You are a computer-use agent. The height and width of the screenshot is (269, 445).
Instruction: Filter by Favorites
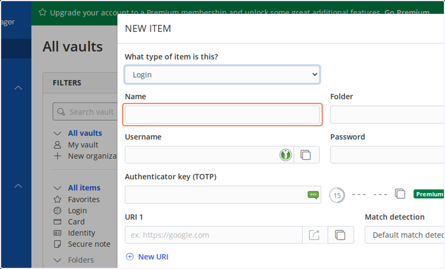84,199
